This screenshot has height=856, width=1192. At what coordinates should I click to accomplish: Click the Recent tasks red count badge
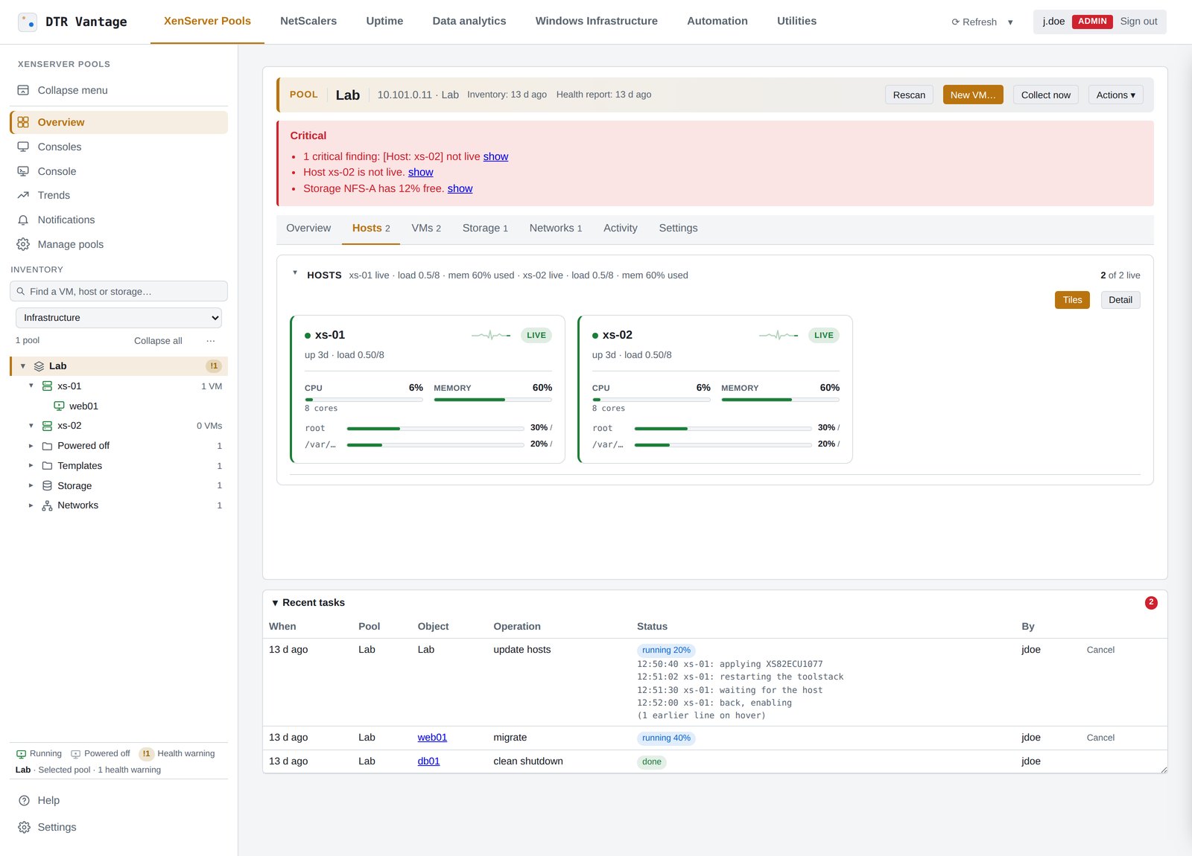(1151, 603)
